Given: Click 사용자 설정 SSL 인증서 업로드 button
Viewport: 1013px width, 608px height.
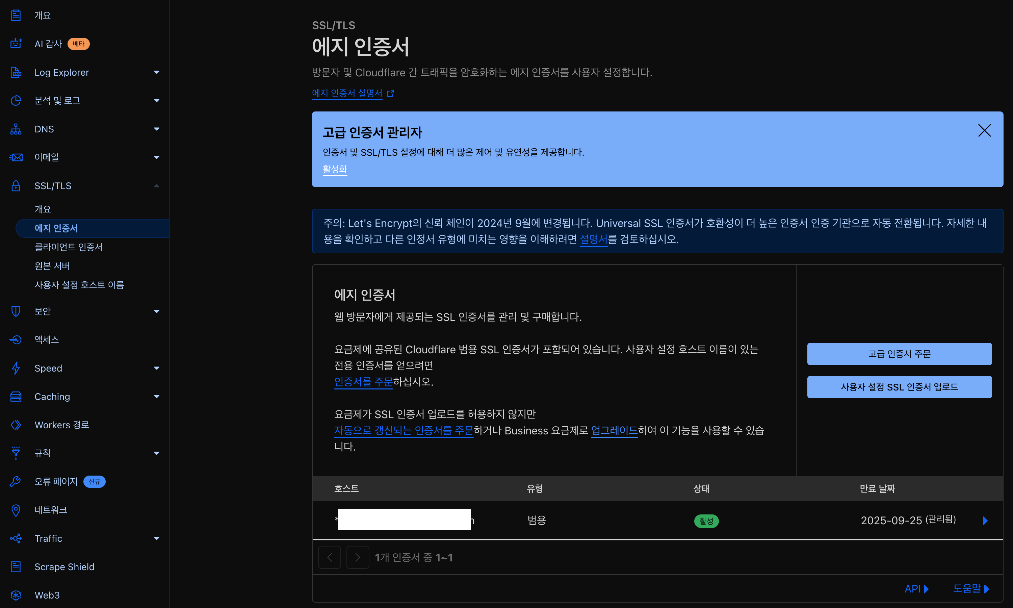Looking at the screenshot, I should click(899, 387).
